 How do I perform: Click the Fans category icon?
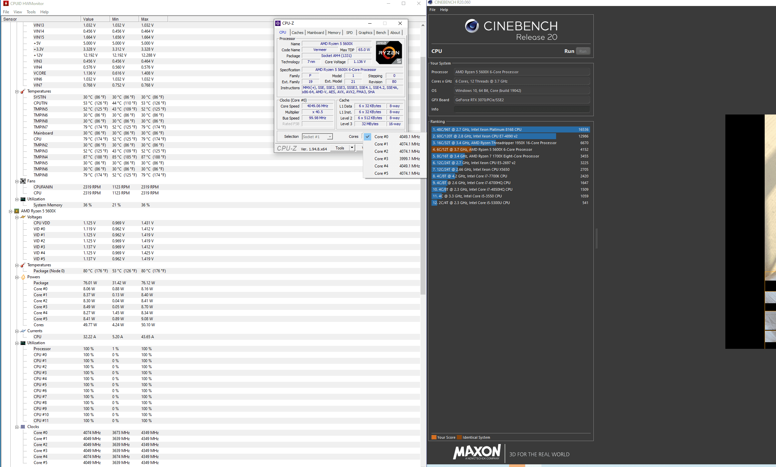pyautogui.click(x=23, y=181)
